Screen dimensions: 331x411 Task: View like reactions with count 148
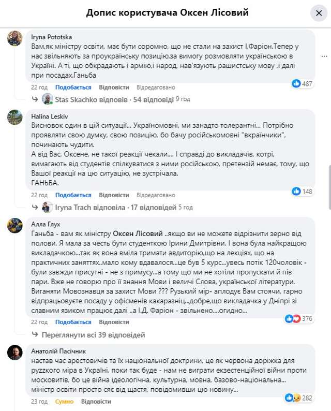tap(303, 191)
